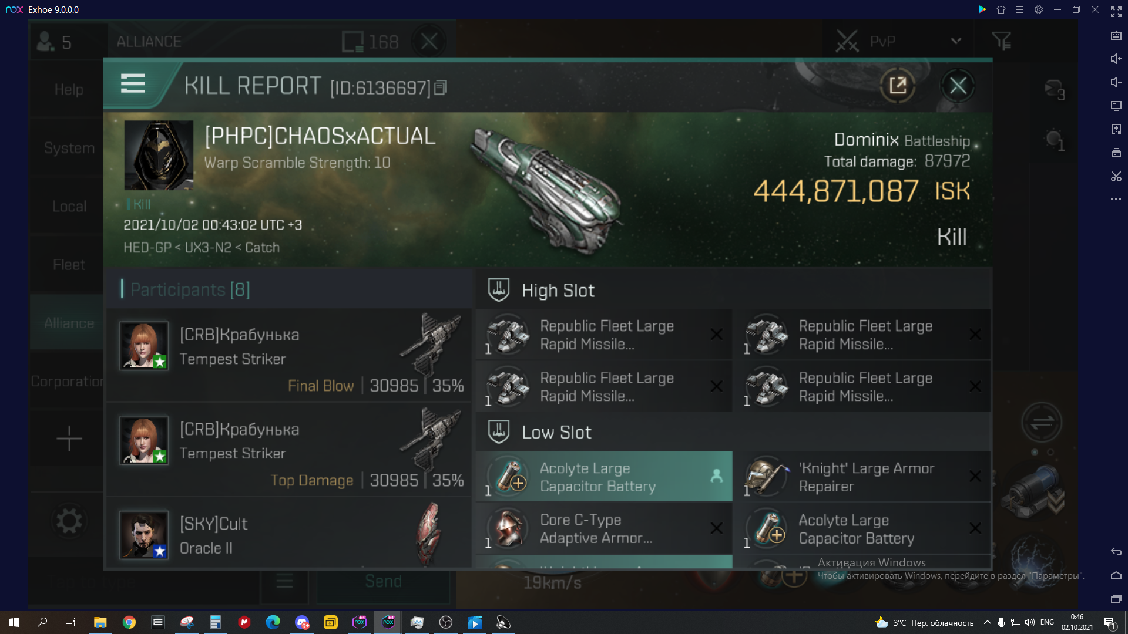This screenshot has height=634, width=1128.
Task: Expand participants list beyond 8
Action: click(190, 289)
